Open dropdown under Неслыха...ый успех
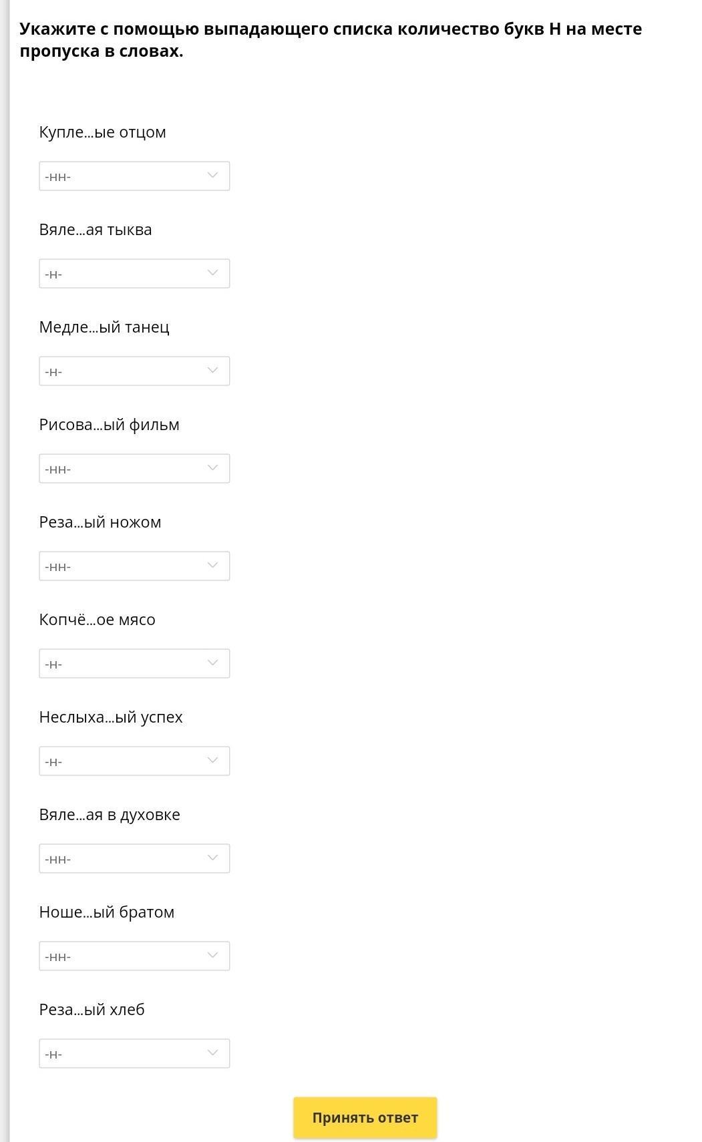Image resolution: width=702 pixels, height=1142 pixels. coord(134,761)
